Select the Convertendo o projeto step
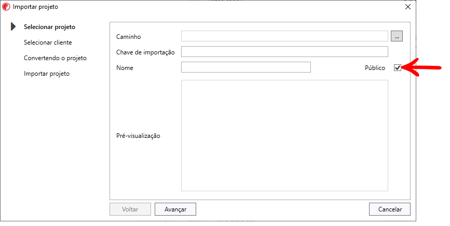Image resolution: width=450 pixels, height=226 pixels. (55, 58)
